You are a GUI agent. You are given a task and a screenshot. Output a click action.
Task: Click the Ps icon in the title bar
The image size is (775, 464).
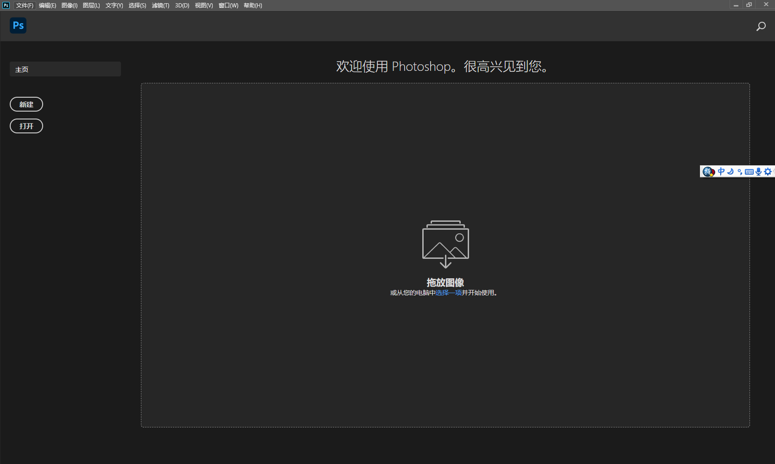pos(6,5)
